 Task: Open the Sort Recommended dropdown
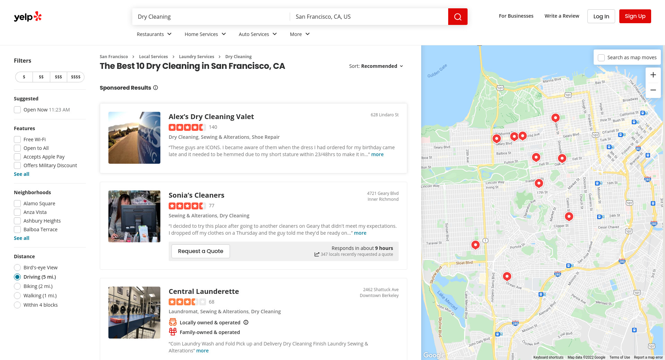(x=376, y=66)
